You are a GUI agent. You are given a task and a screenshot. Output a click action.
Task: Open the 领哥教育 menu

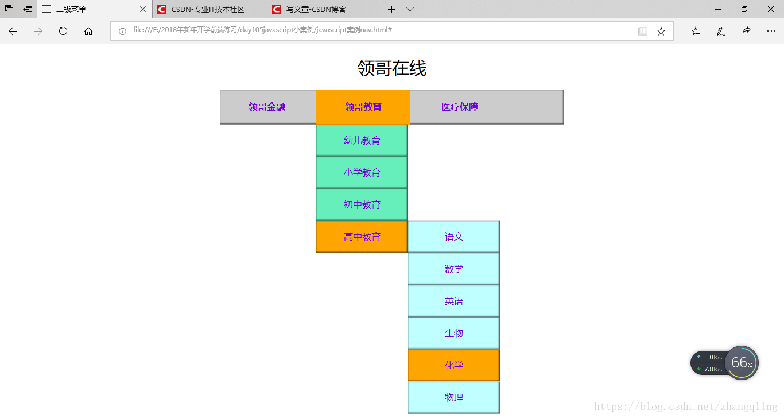click(363, 107)
